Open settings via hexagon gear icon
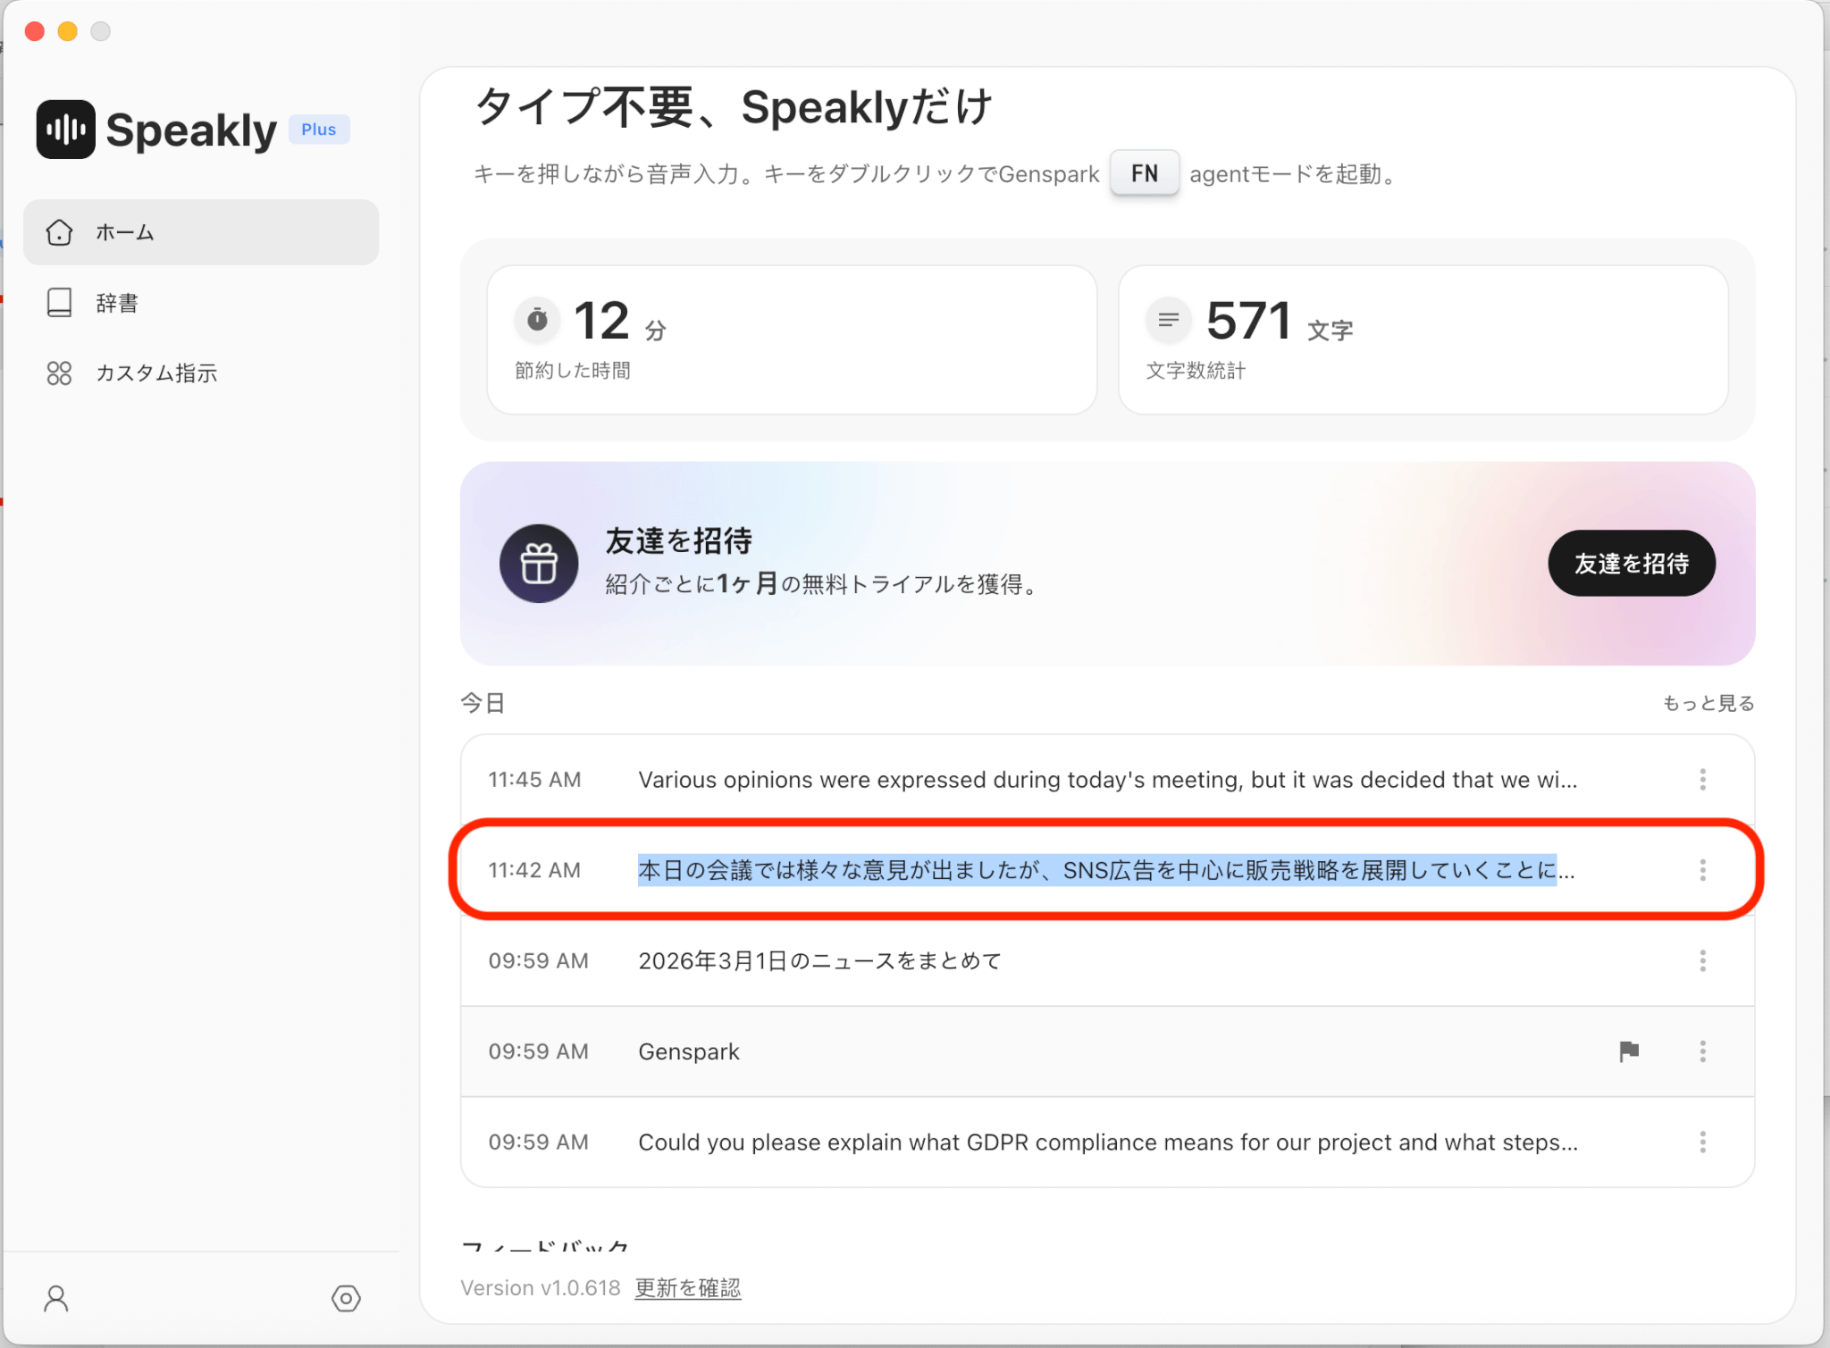Screen dimensions: 1830x1348 click(346, 1298)
